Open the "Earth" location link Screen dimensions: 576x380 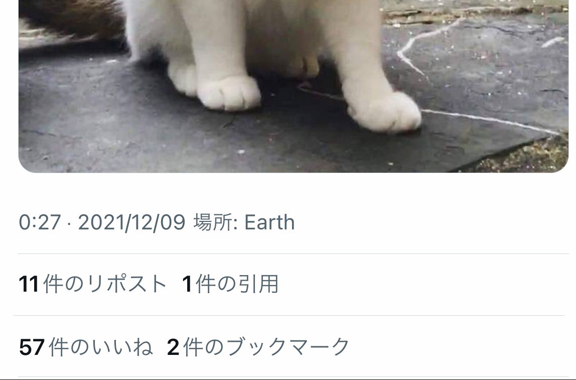[x=269, y=222]
